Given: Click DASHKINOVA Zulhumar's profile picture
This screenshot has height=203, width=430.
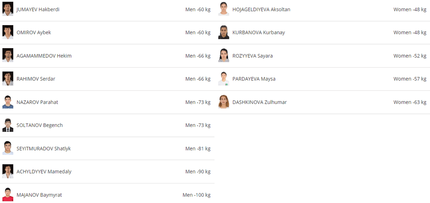Looking at the screenshot, I should point(224,102).
